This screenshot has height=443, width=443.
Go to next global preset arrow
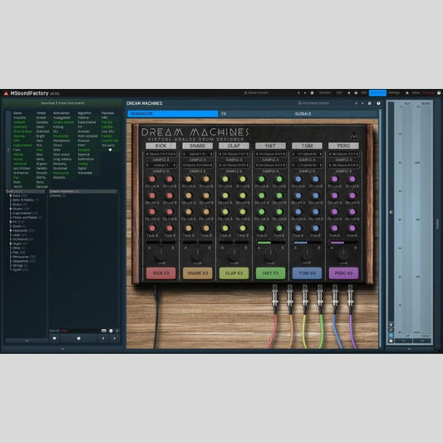[x=305, y=93]
